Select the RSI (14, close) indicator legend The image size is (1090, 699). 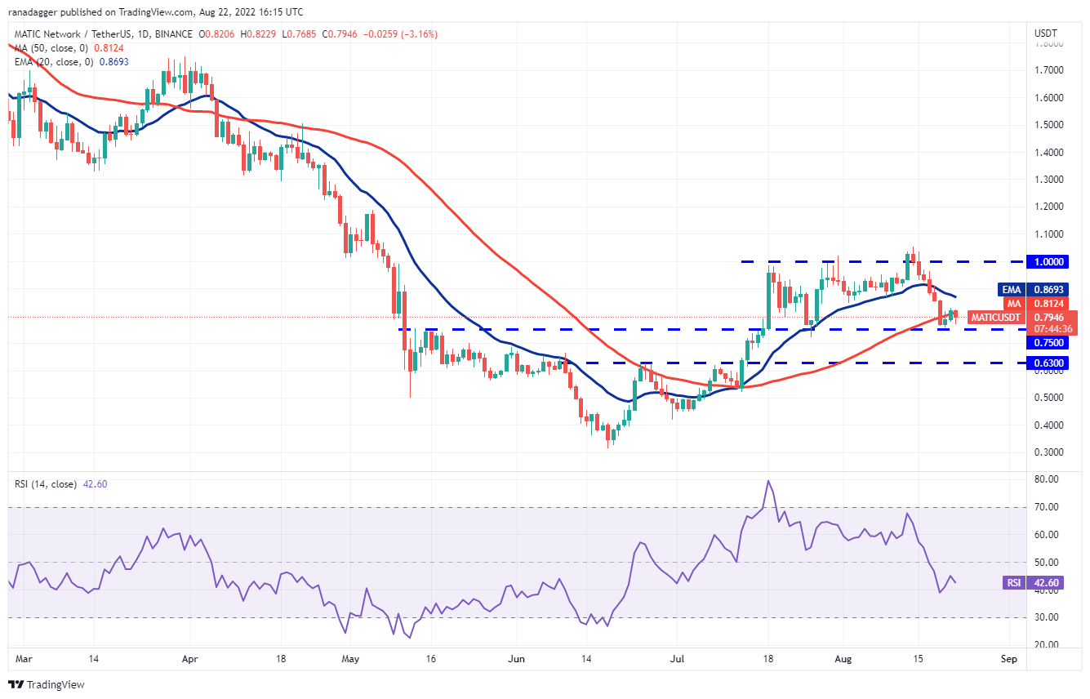pyautogui.click(x=61, y=484)
